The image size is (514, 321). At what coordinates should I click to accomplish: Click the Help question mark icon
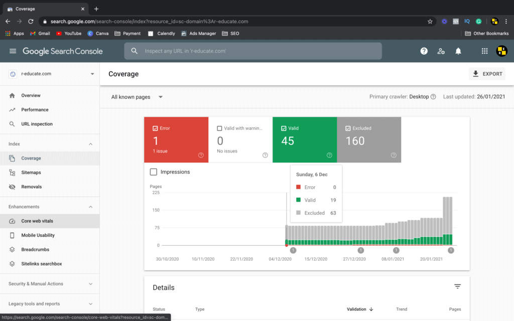click(x=424, y=51)
